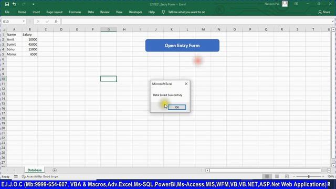Click the zoom slider handle
The image size is (336, 189).
click(309, 176)
